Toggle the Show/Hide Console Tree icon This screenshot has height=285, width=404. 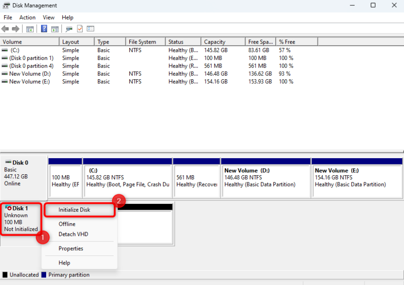point(29,28)
